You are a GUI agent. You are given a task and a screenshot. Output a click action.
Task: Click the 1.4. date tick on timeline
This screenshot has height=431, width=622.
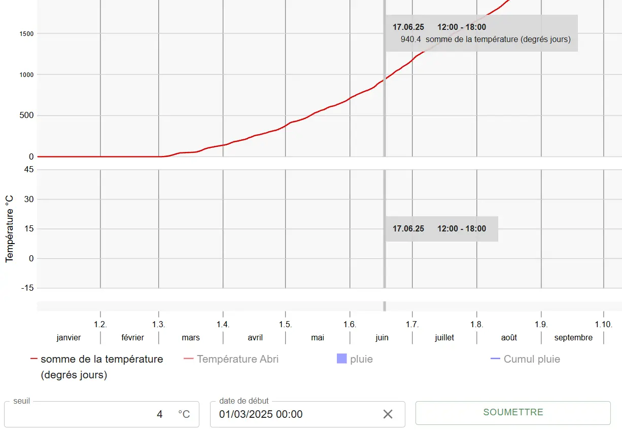pyautogui.click(x=222, y=324)
